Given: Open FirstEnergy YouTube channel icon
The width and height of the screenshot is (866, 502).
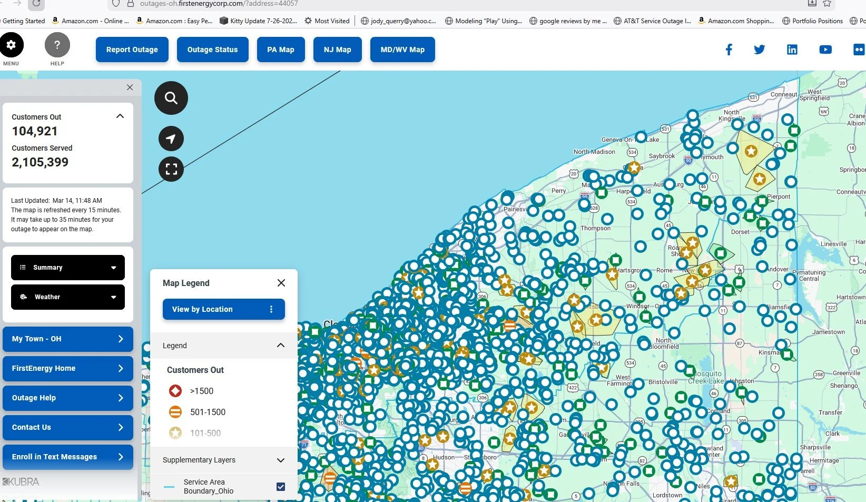Looking at the screenshot, I should tap(825, 50).
